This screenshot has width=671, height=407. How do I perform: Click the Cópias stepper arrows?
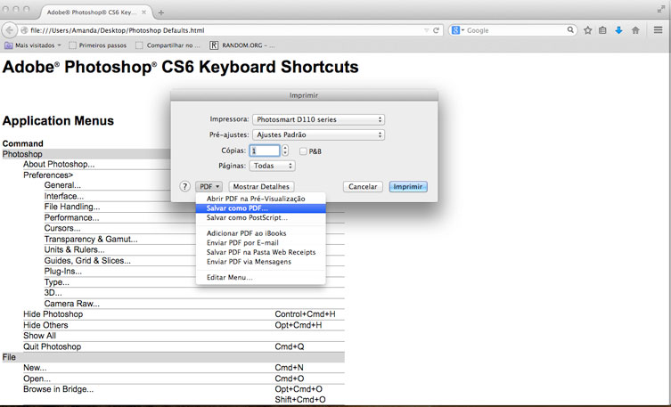[285, 151]
